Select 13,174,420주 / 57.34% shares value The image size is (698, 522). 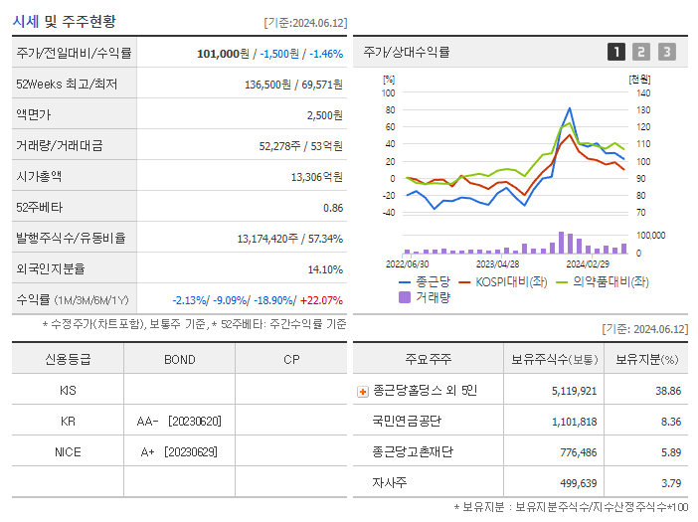289,239
